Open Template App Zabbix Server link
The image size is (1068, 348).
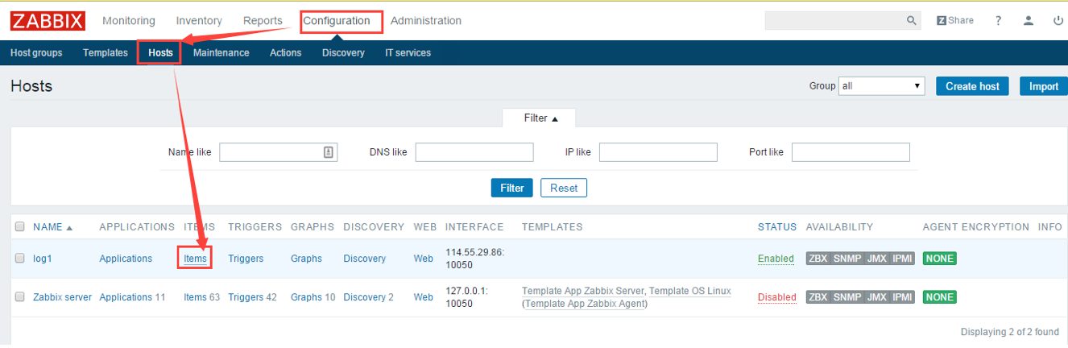click(582, 291)
